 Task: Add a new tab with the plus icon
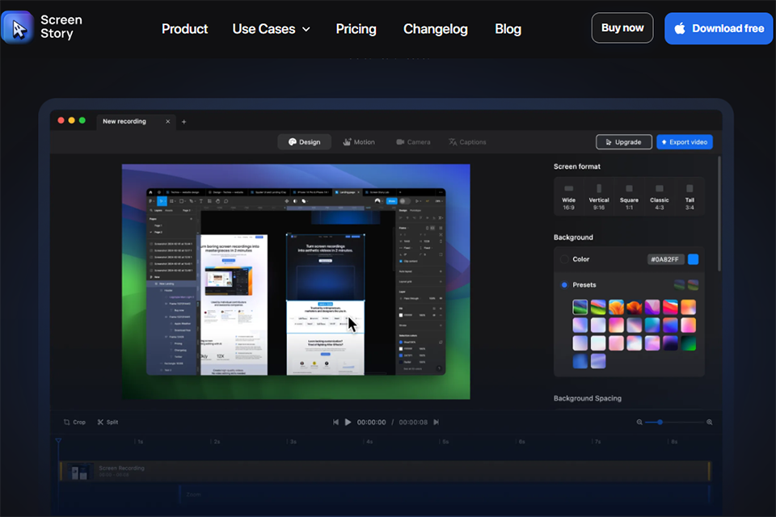[183, 122]
